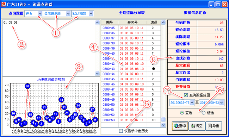This screenshot has width=229, height=137.
Task: Open the start period 20120623-75 dropdown
Action: (x=182, y=103)
